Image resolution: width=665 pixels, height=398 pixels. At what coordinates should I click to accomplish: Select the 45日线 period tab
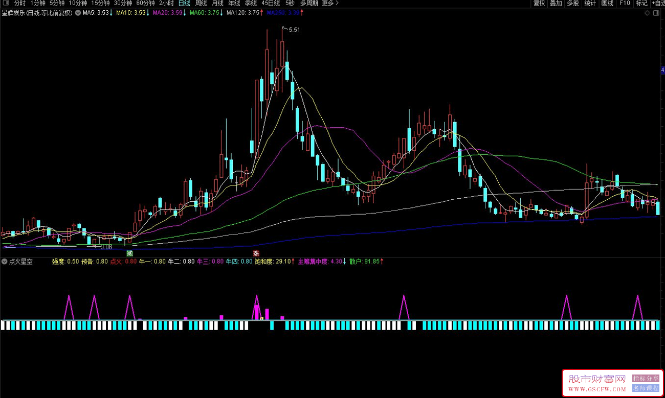(x=271, y=3)
